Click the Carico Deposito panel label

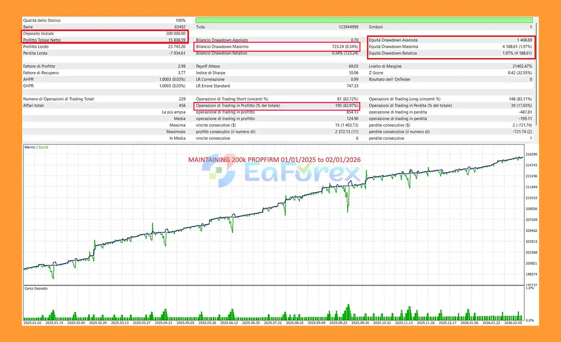coord(36,289)
